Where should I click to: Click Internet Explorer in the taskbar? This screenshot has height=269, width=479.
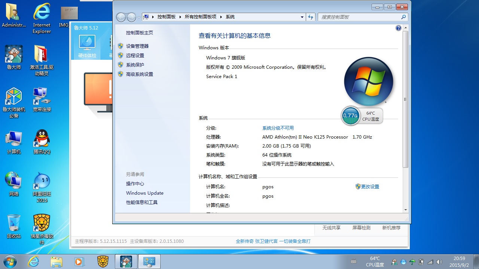pos(33,262)
